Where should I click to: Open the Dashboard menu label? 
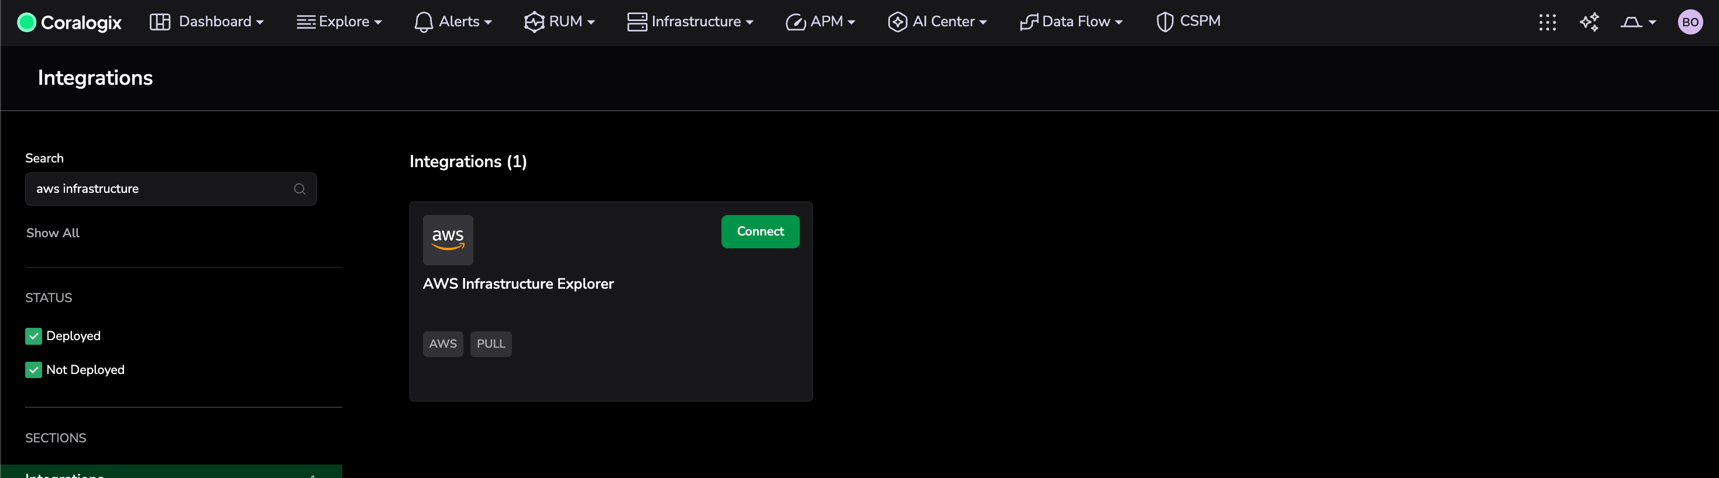[x=215, y=22]
